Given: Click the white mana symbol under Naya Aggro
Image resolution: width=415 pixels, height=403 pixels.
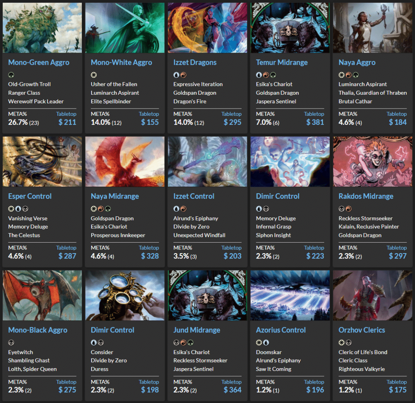Looking at the screenshot, I should click(342, 75).
